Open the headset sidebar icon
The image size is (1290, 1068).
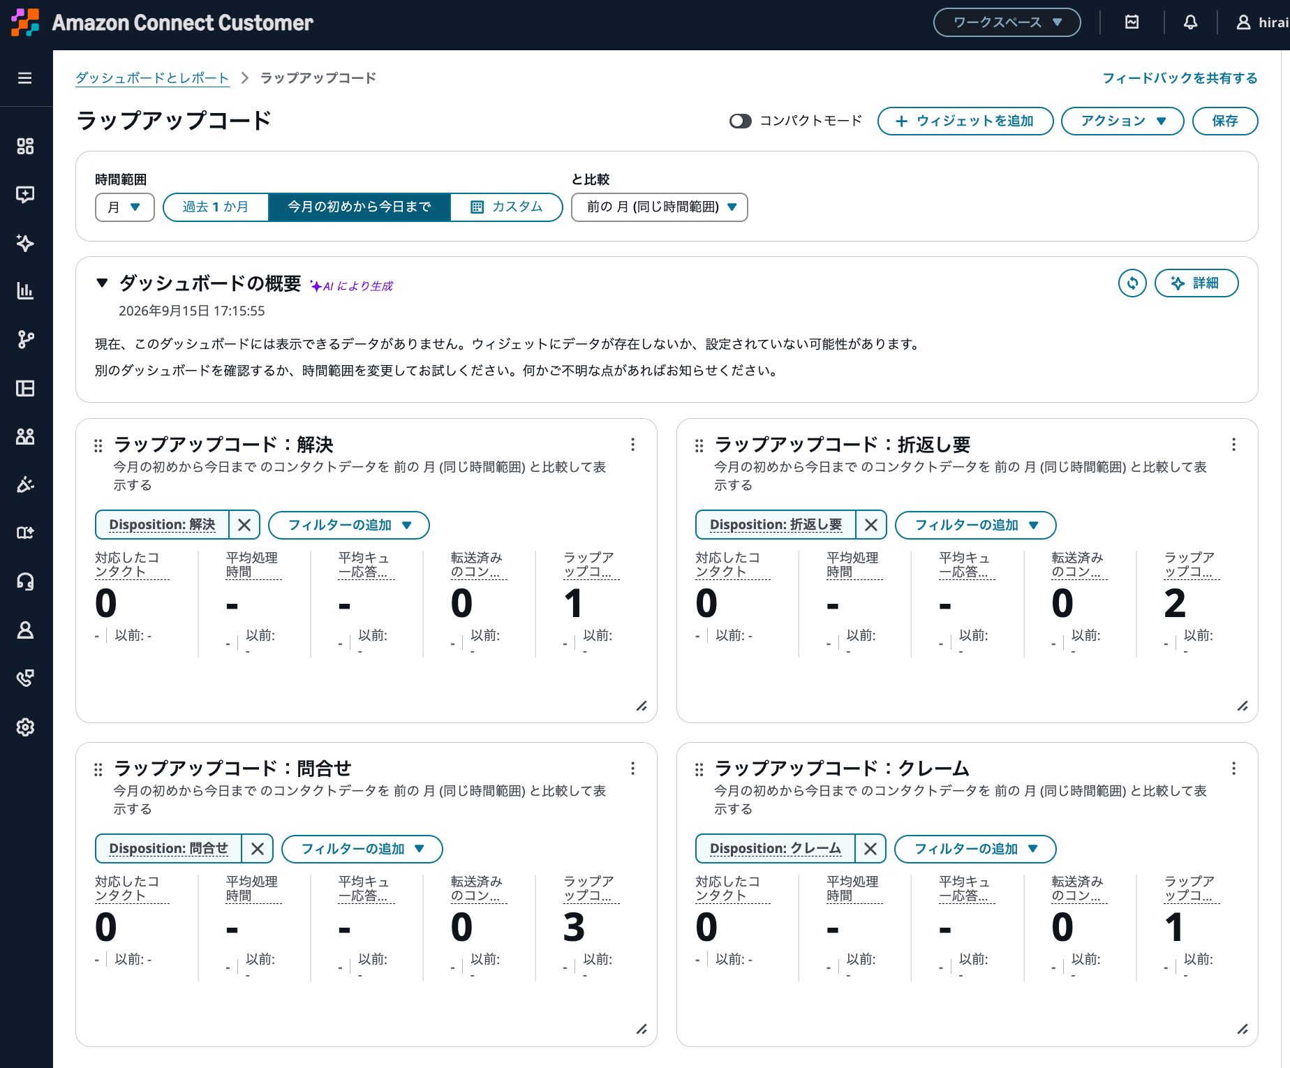25,581
